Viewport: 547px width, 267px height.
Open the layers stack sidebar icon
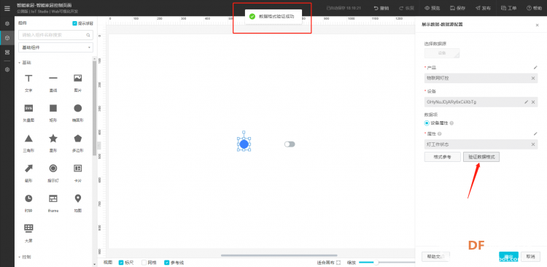7,53
